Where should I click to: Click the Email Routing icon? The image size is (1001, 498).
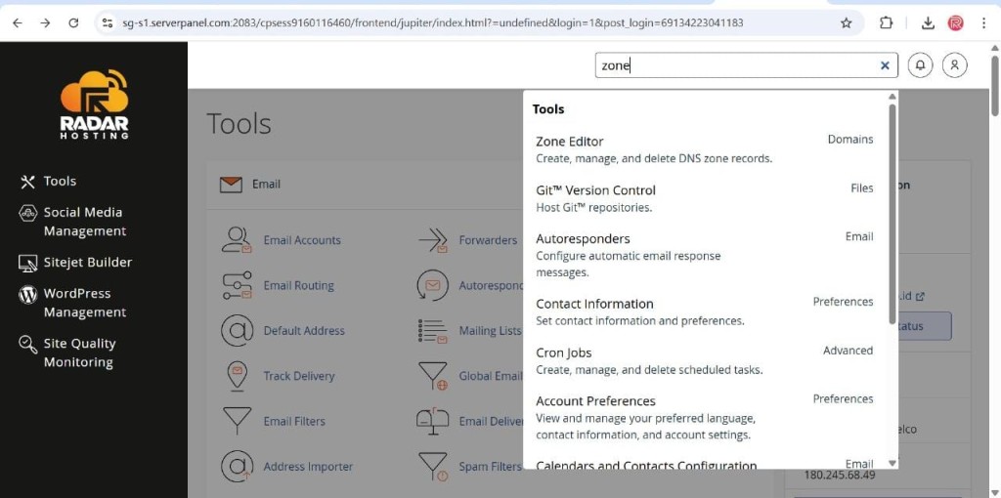237,285
